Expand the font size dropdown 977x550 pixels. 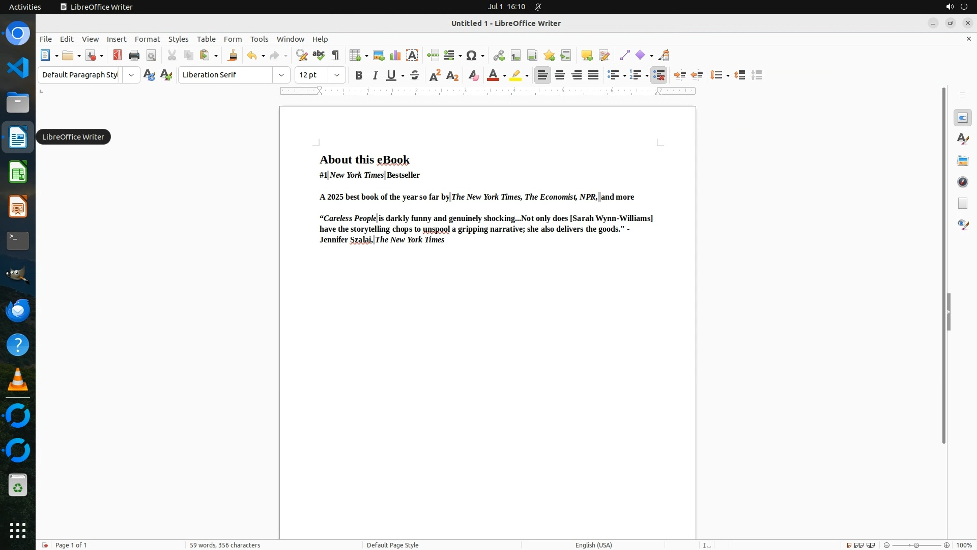tap(336, 75)
